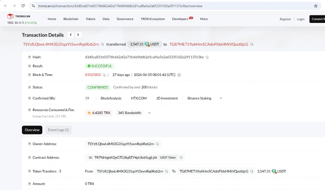Click the Login link
The height and width of the screenshot is (190, 325).
[301, 19]
